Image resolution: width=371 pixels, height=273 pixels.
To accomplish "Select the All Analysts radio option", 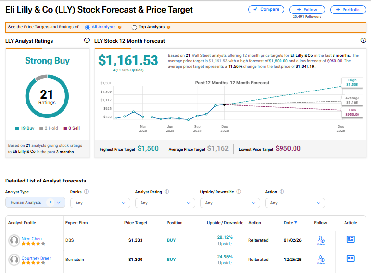I will click(87, 27).
